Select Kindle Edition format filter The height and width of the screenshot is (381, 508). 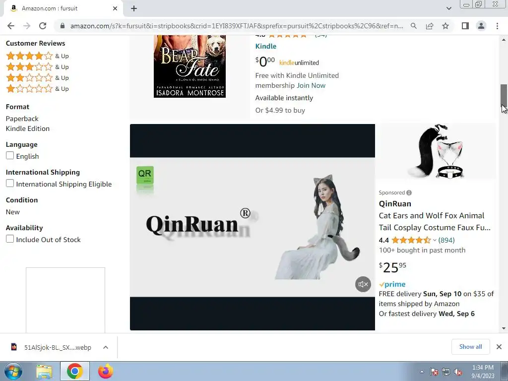pos(28,128)
